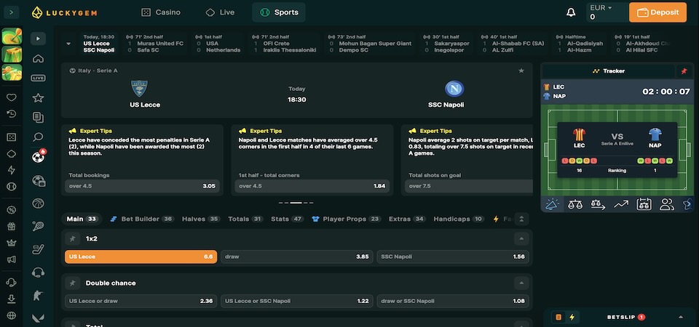Deselect the US Lecce 6.6 bet
This screenshot has height=327, width=699.
pos(141,257)
